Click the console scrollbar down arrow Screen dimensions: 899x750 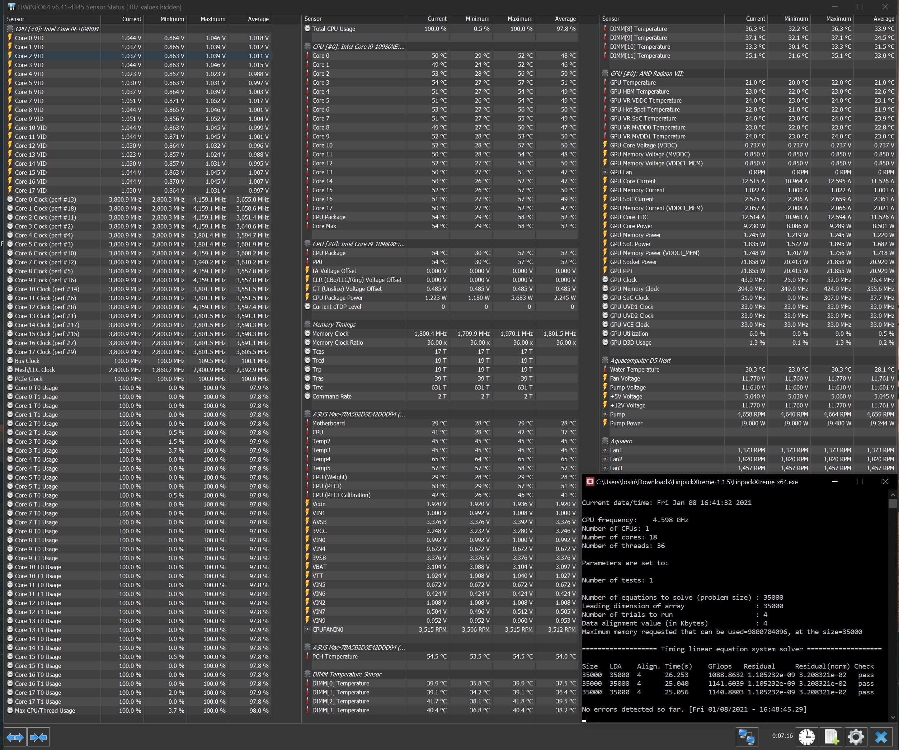(893, 717)
